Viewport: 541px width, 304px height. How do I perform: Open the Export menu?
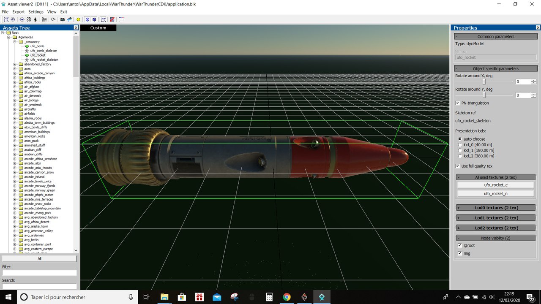[18, 12]
